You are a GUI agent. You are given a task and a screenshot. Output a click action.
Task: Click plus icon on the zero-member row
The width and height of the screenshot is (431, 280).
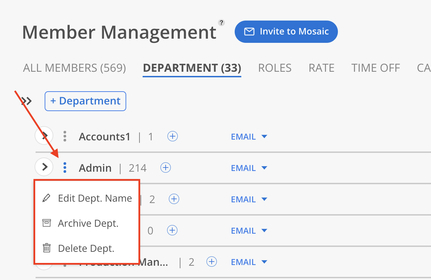pos(173,230)
